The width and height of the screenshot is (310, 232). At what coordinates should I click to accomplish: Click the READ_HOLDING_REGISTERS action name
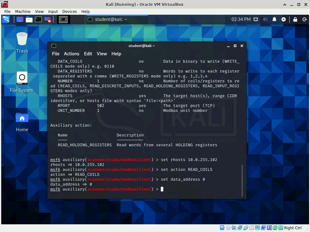(85, 145)
